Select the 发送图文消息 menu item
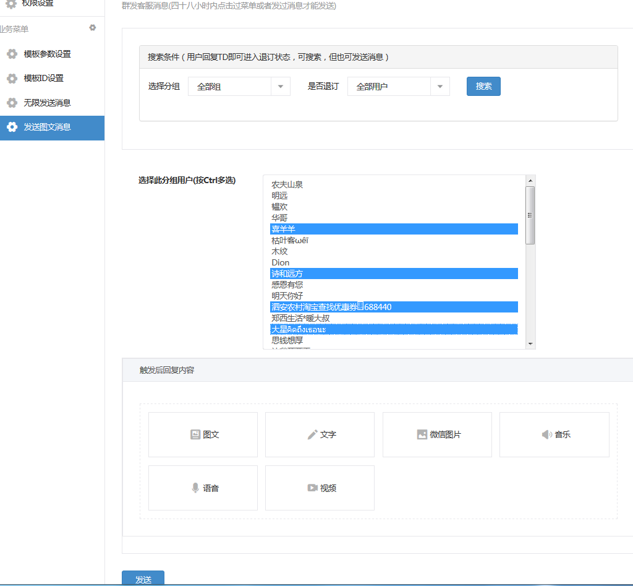 52,128
